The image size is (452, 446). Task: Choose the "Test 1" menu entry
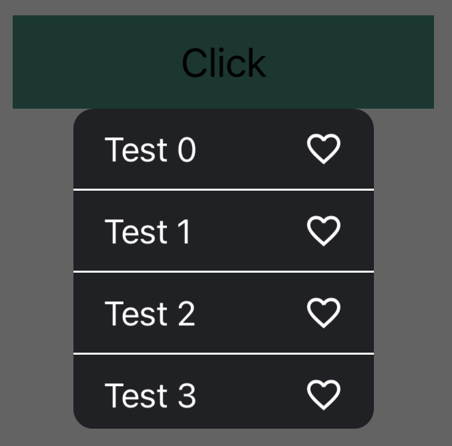click(148, 231)
